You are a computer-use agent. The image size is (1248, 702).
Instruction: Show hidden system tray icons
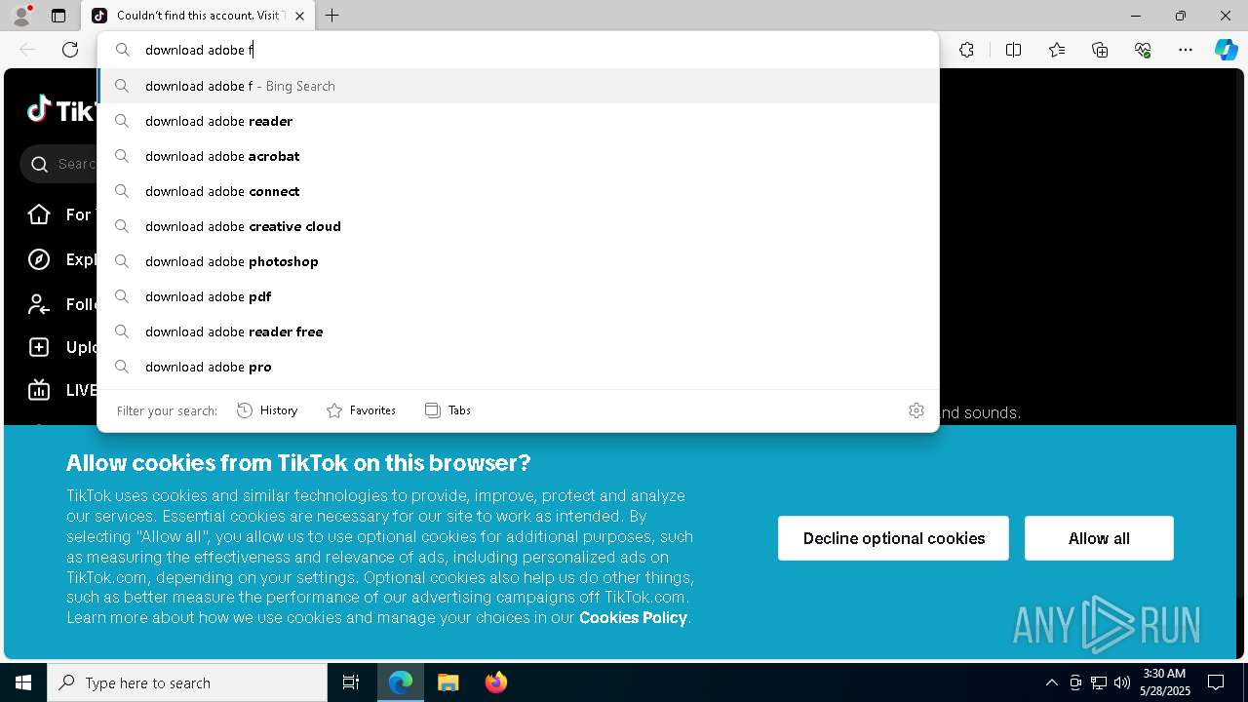point(1051,682)
